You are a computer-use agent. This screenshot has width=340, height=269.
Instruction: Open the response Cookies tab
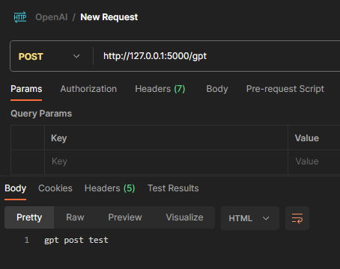(55, 188)
